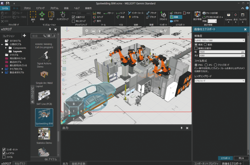The width and height of the screenshot is (250, 165).
Task: Expand the Components tree folder
Action: 6,48
